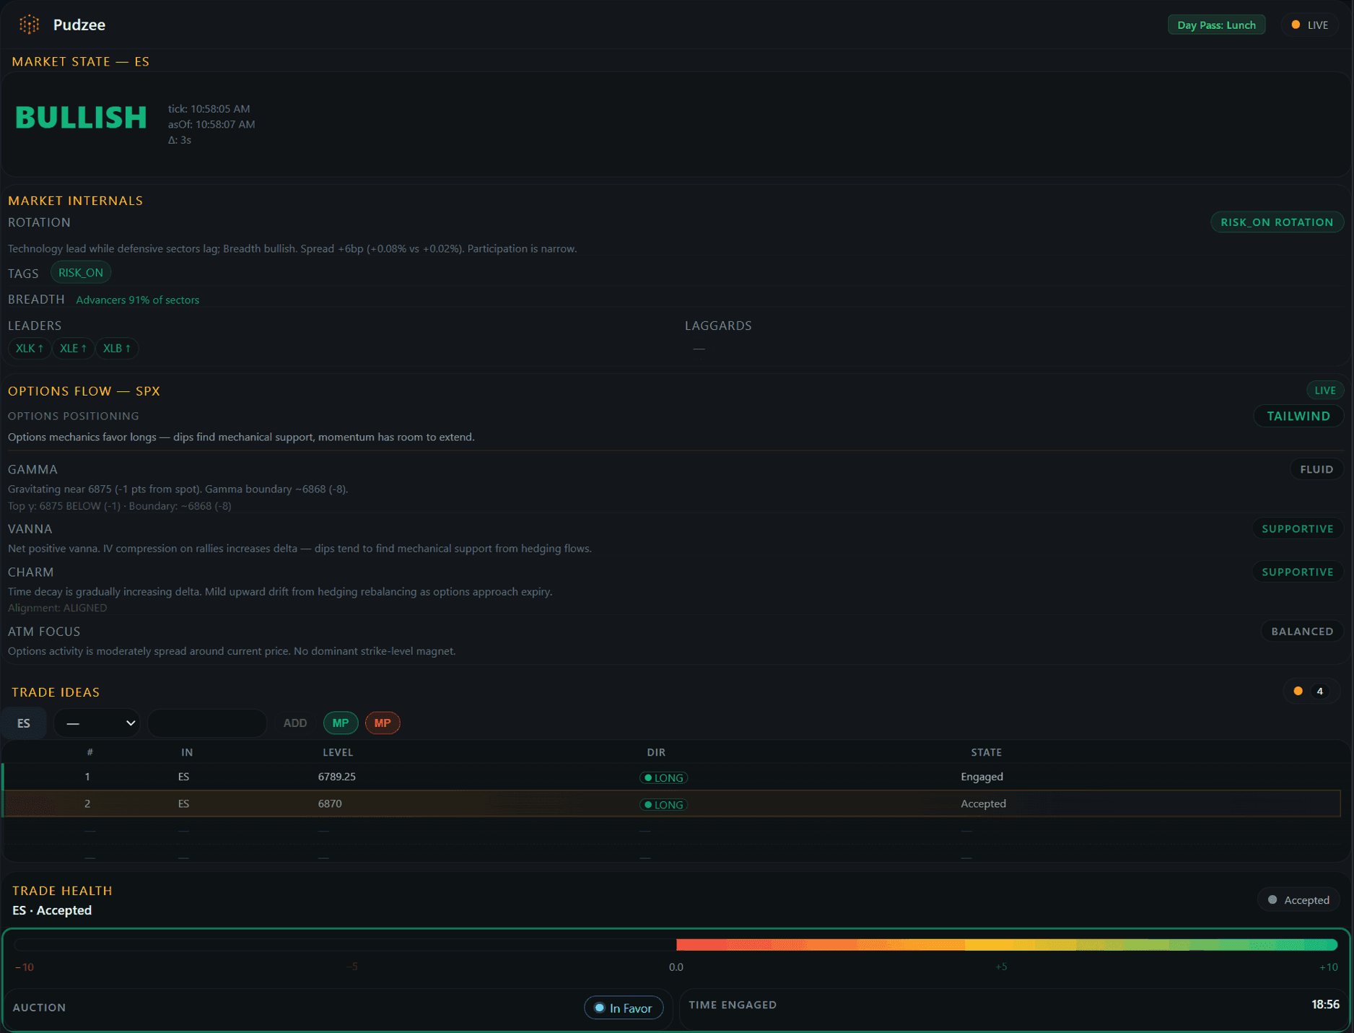The image size is (1354, 1033).
Task: Select the green MP marker in Trade Ideas
Action: coord(340,723)
